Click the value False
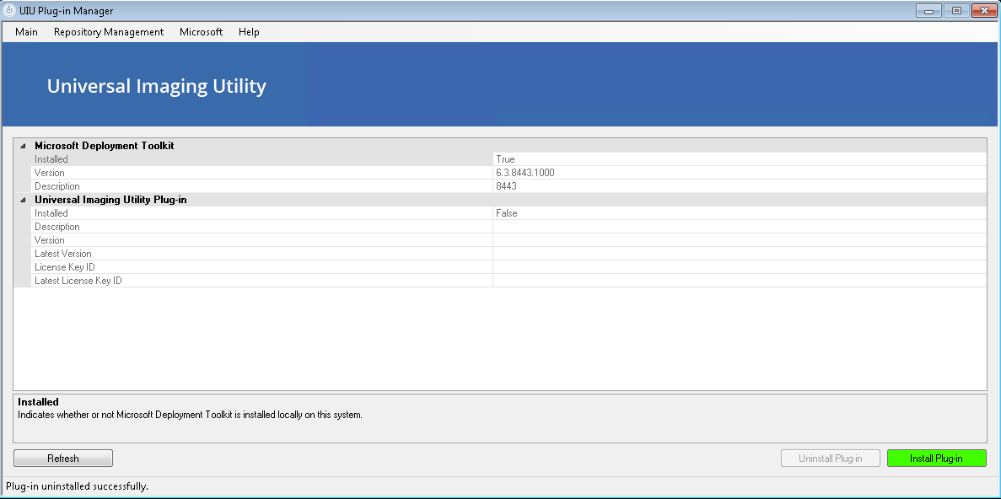 (506, 213)
